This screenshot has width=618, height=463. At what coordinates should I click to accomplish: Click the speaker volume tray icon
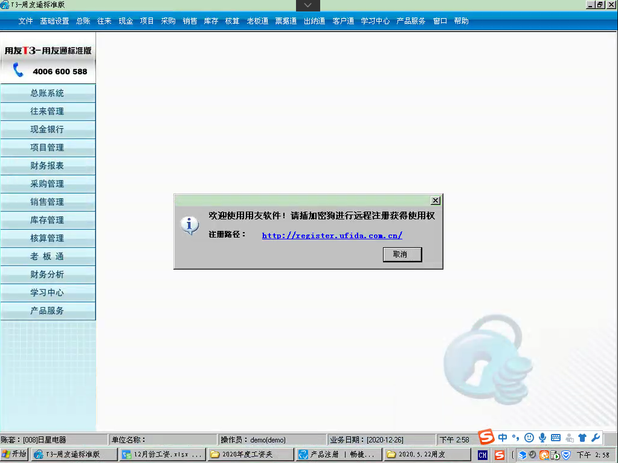(532, 455)
